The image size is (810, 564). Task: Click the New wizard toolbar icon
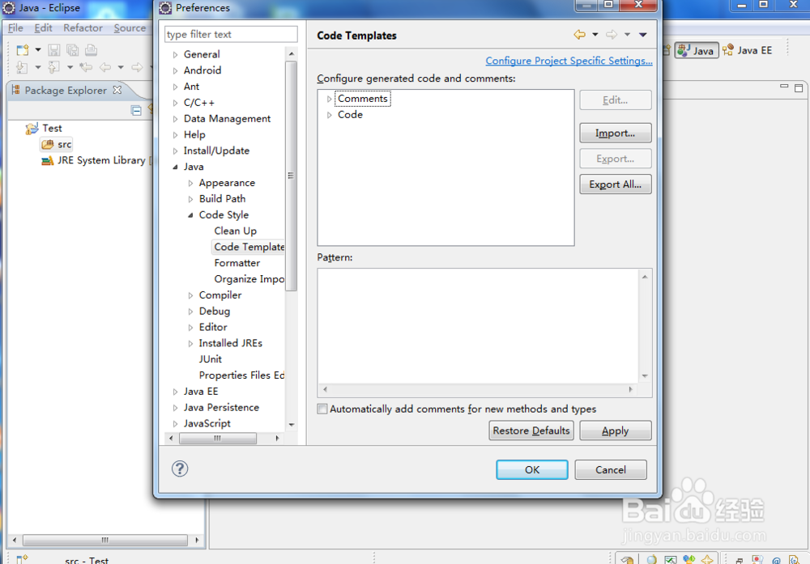pyautogui.click(x=22, y=50)
